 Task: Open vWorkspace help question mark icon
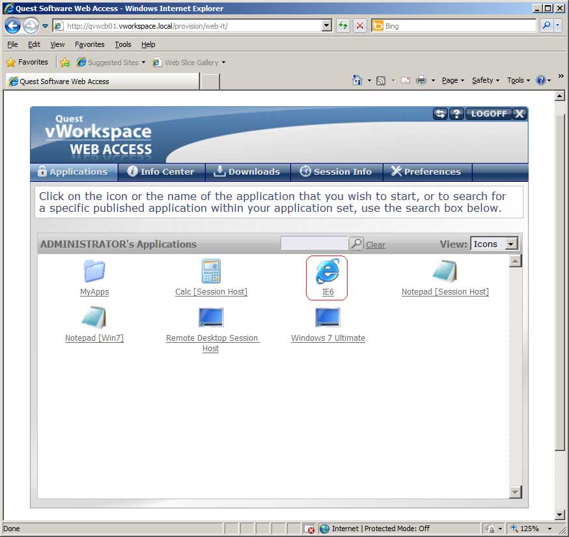pos(456,114)
